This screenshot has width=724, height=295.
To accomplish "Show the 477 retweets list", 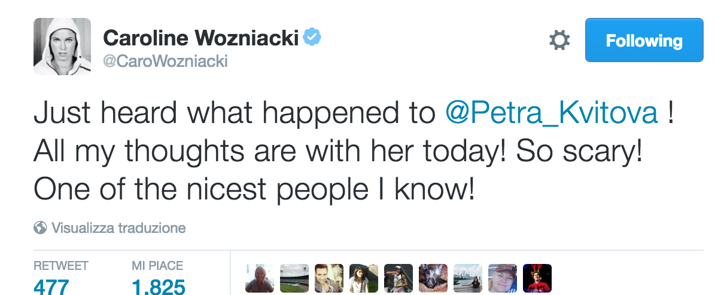I will pos(51,287).
